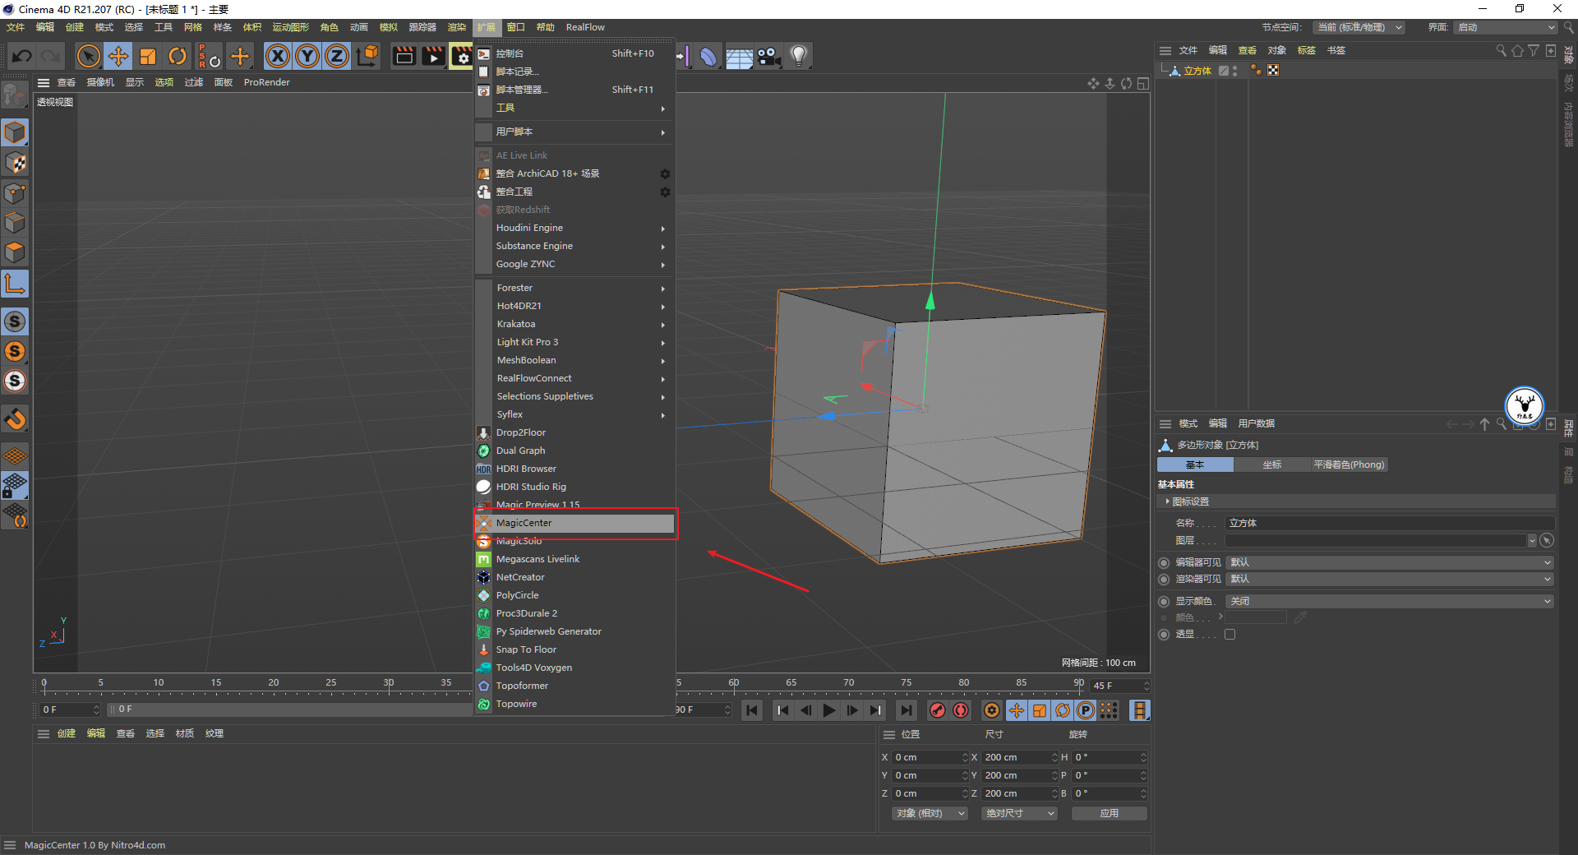Screen dimensions: 1578x855
Task: Expand 图标设置 section
Action: (1190, 501)
